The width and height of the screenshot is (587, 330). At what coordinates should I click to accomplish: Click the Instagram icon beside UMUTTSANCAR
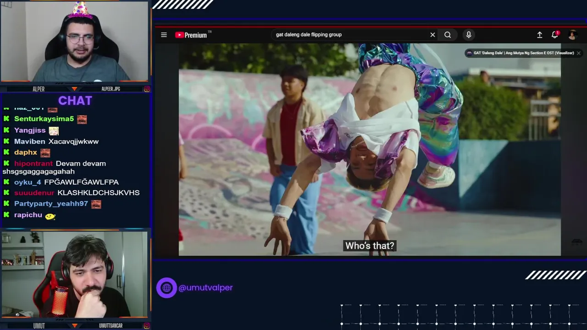pos(147,326)
